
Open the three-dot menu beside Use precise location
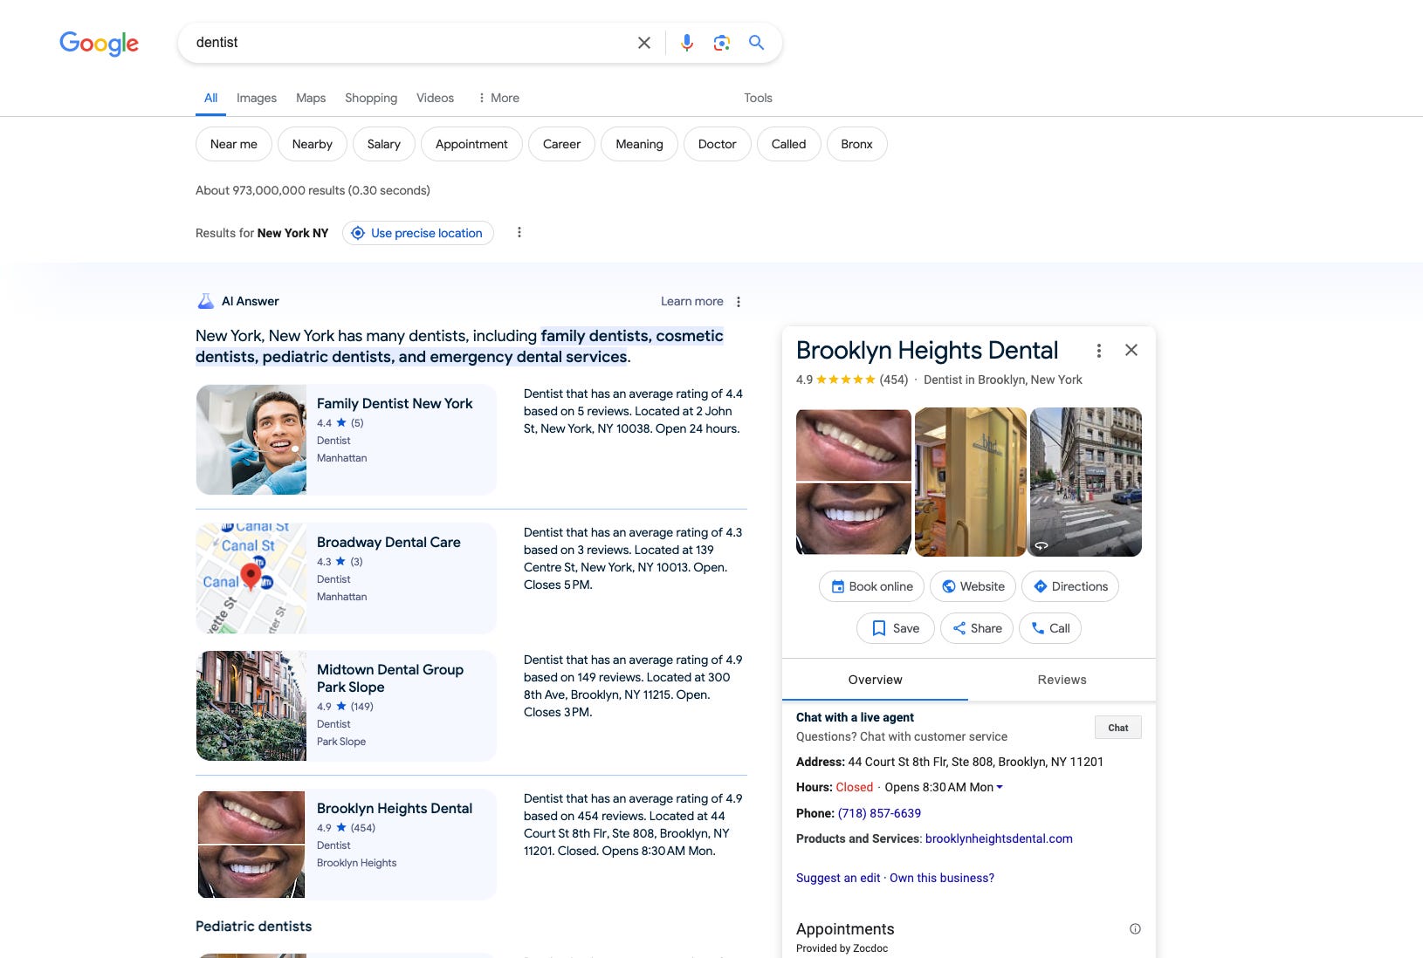coord(519,233)
